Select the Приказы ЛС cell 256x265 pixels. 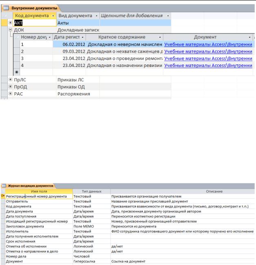(x=78, y=80)
